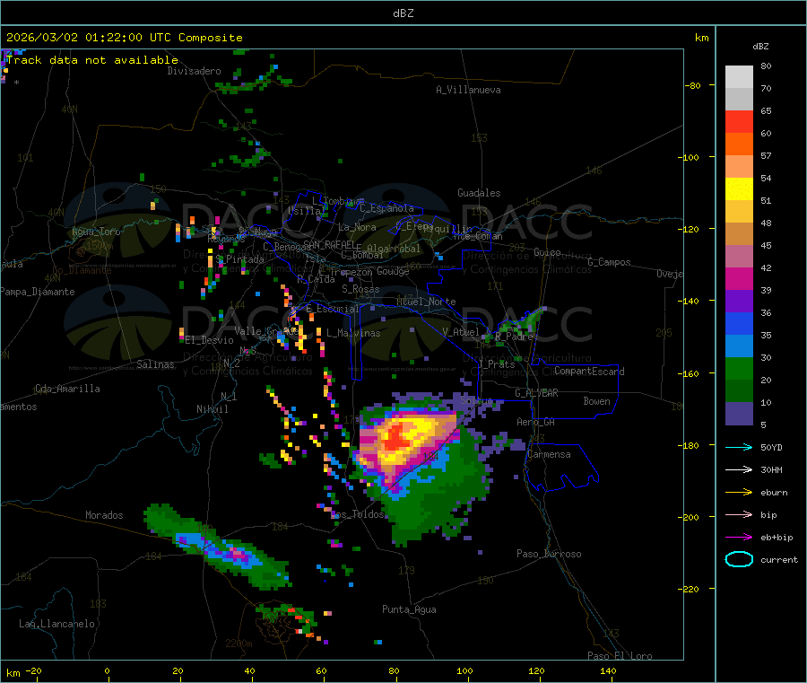The width and height of the screenshot is (807, 683).
Task: Click the 'Aero_GA' map label
Action: point(536,423)
